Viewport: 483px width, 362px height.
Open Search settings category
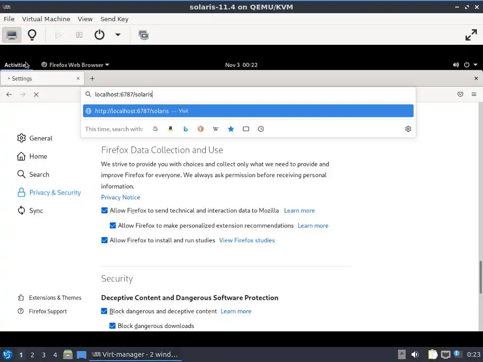[33, 174]
